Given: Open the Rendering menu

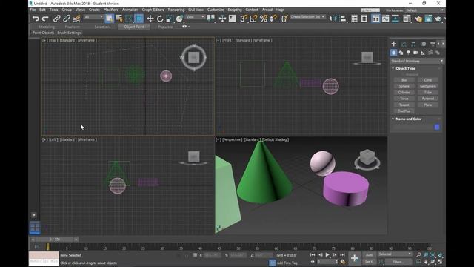Looking at the screenshot, I should [x=176, y=10].
